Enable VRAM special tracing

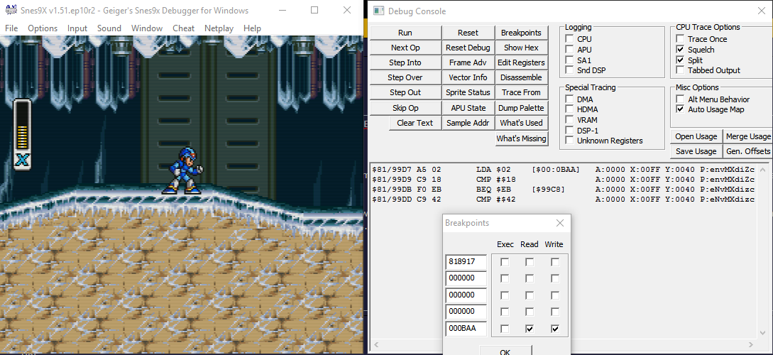click(x=569, y=120)
